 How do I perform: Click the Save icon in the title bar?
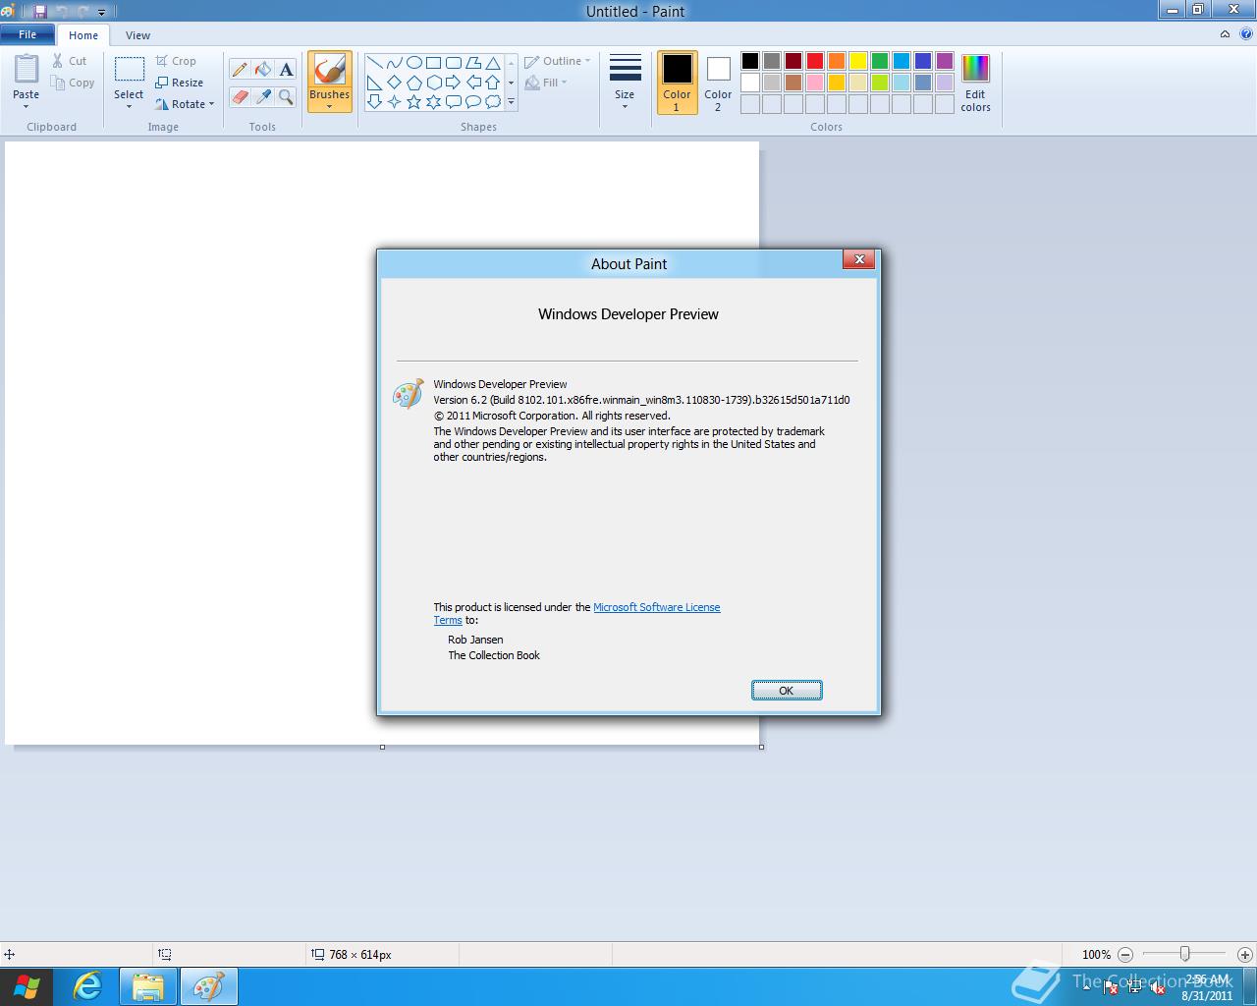tap(40, 11)
